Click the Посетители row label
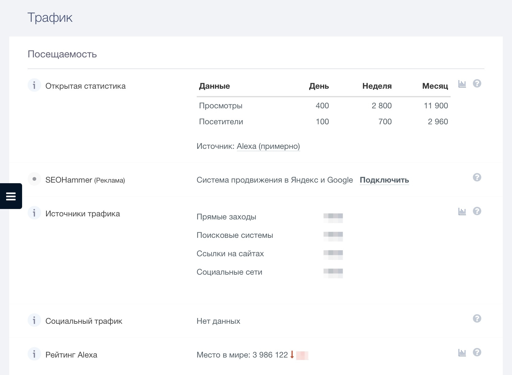Screen dimensions: 512x375 coord(221,122)
